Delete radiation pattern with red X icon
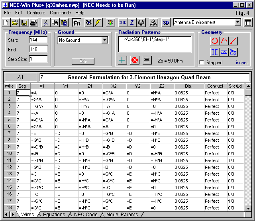 click(135, 61)
